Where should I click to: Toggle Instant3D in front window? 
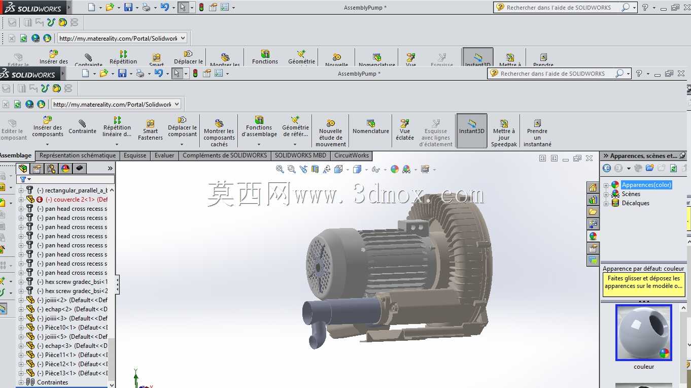pyautogui.click(x=472, y=131)
